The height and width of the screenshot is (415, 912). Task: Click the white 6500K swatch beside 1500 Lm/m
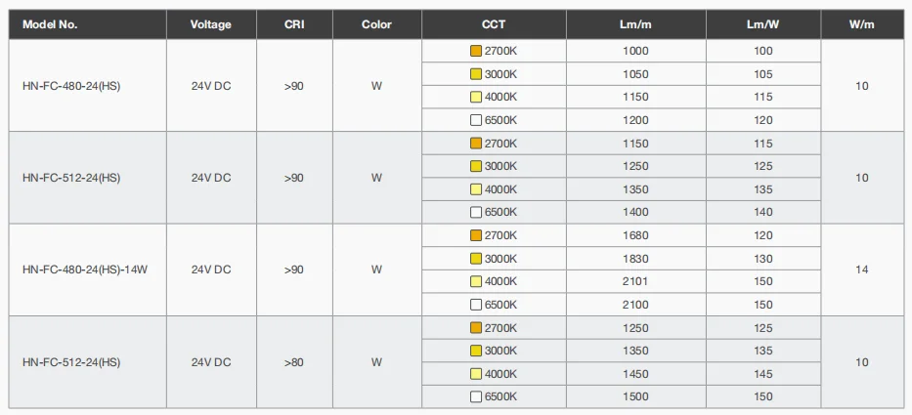point(476,396)
